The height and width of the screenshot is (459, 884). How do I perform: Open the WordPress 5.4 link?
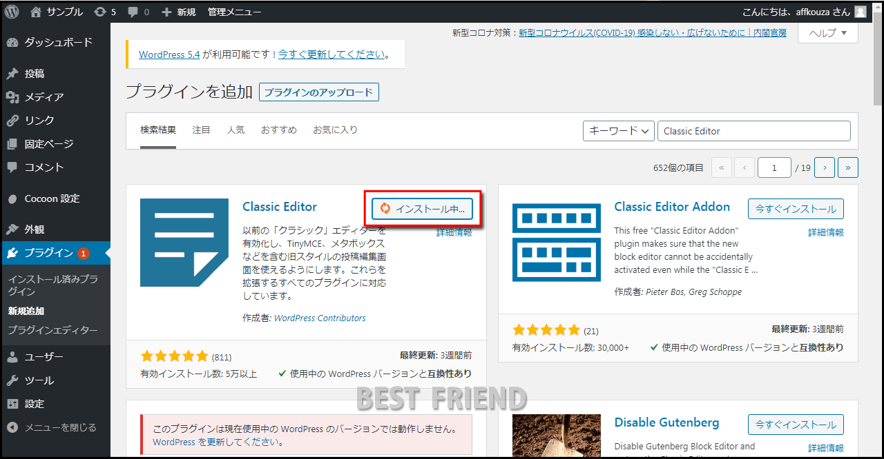(x=169, y=54)
